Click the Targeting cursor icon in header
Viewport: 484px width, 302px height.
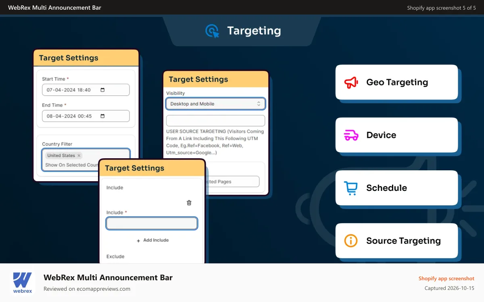(212, 31)
